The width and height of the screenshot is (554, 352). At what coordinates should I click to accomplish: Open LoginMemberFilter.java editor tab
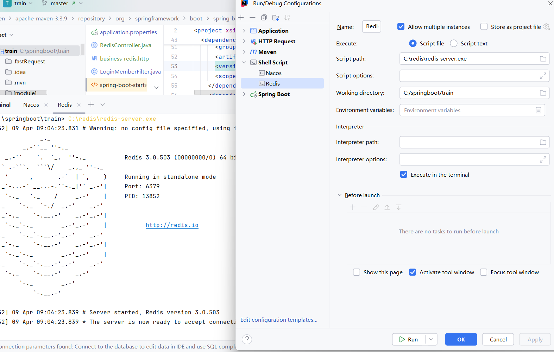(x=126, y=71)
